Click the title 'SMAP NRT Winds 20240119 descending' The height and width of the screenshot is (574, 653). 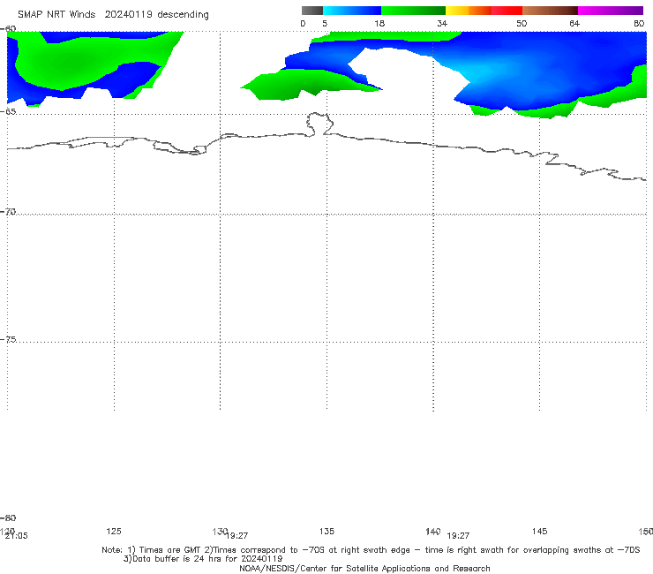coord(113,15)
